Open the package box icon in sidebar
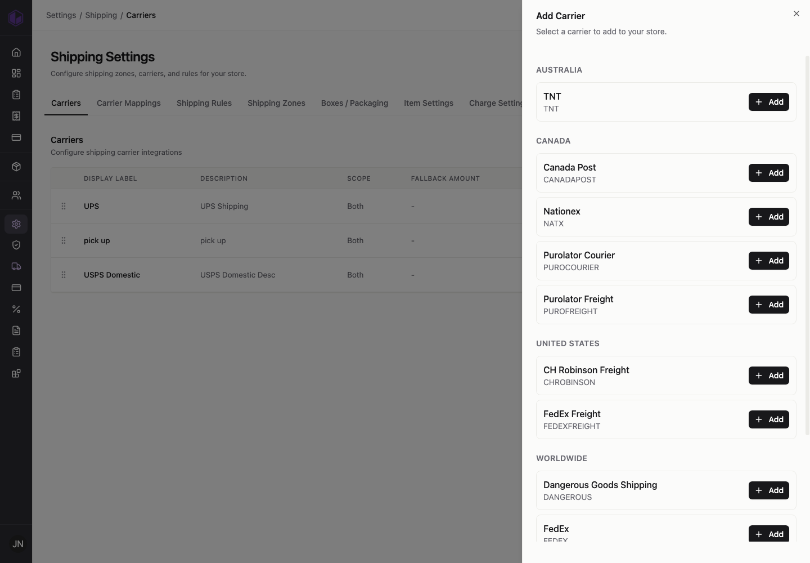810x563 pixels. pos(16,167)
